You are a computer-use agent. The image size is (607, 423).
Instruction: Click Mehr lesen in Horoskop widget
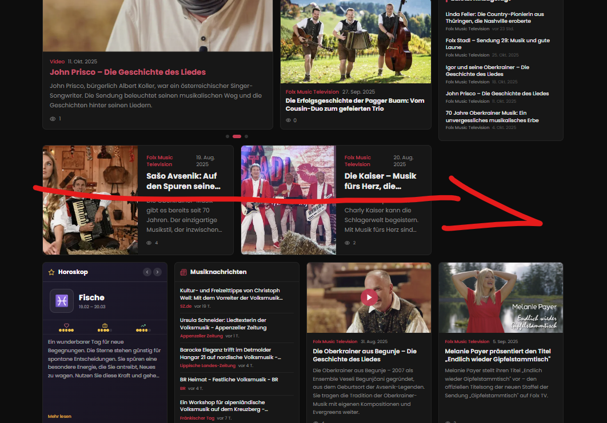tap(59, 416)
